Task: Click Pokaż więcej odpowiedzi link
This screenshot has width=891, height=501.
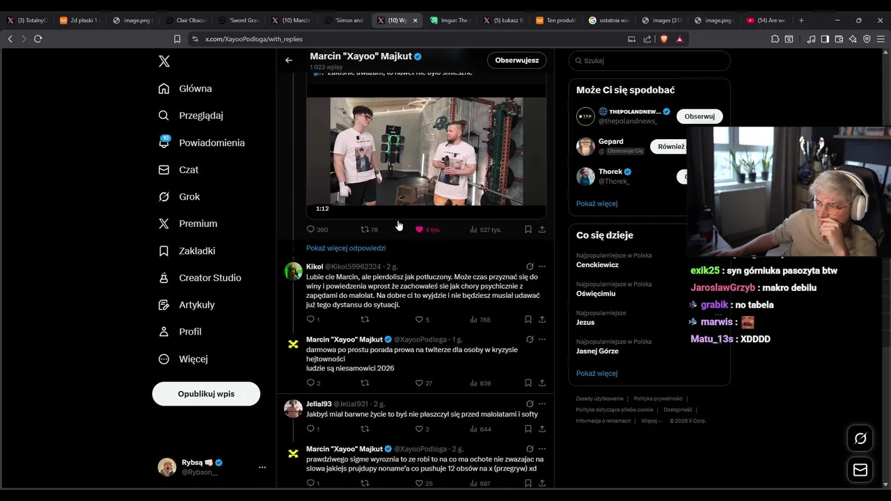Action: [x=346, y=248]
